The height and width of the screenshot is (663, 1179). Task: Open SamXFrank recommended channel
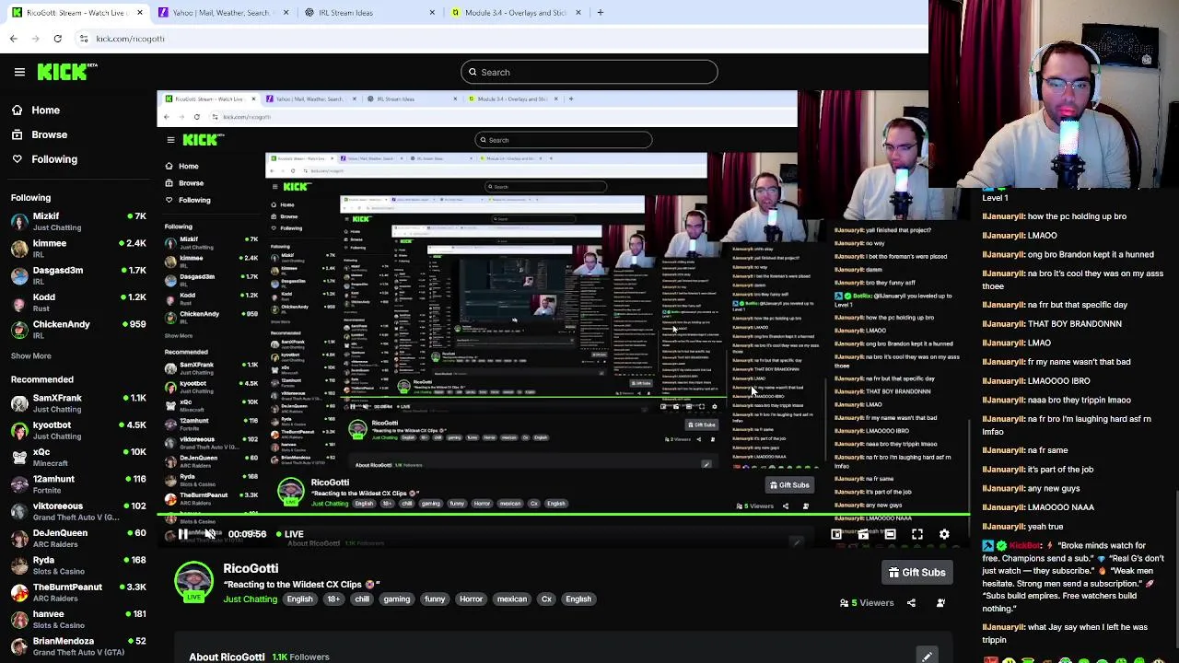(x=77, y=402)
